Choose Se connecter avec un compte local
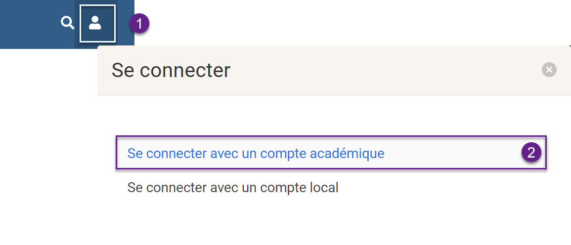The width and height of the screenshot is (571, 245). 233,188
